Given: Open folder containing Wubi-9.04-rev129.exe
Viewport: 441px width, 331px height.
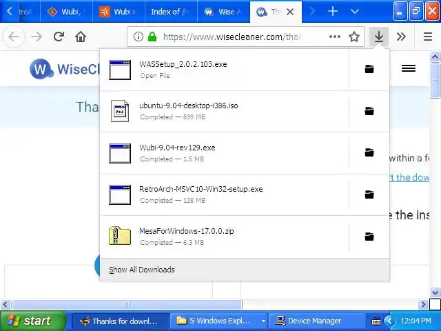Looking at the screenshot, I should pyautogui.click(x=369, y=152).
